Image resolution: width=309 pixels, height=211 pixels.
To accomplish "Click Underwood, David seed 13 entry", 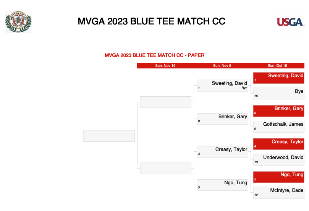I will point(278,159).
